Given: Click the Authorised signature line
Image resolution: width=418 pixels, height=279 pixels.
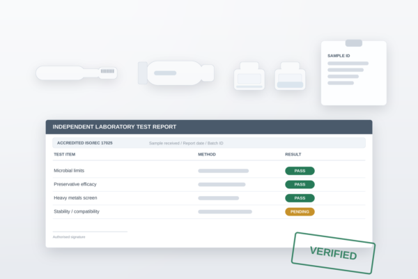Looking at the screenshot, I should click(90, 232).
